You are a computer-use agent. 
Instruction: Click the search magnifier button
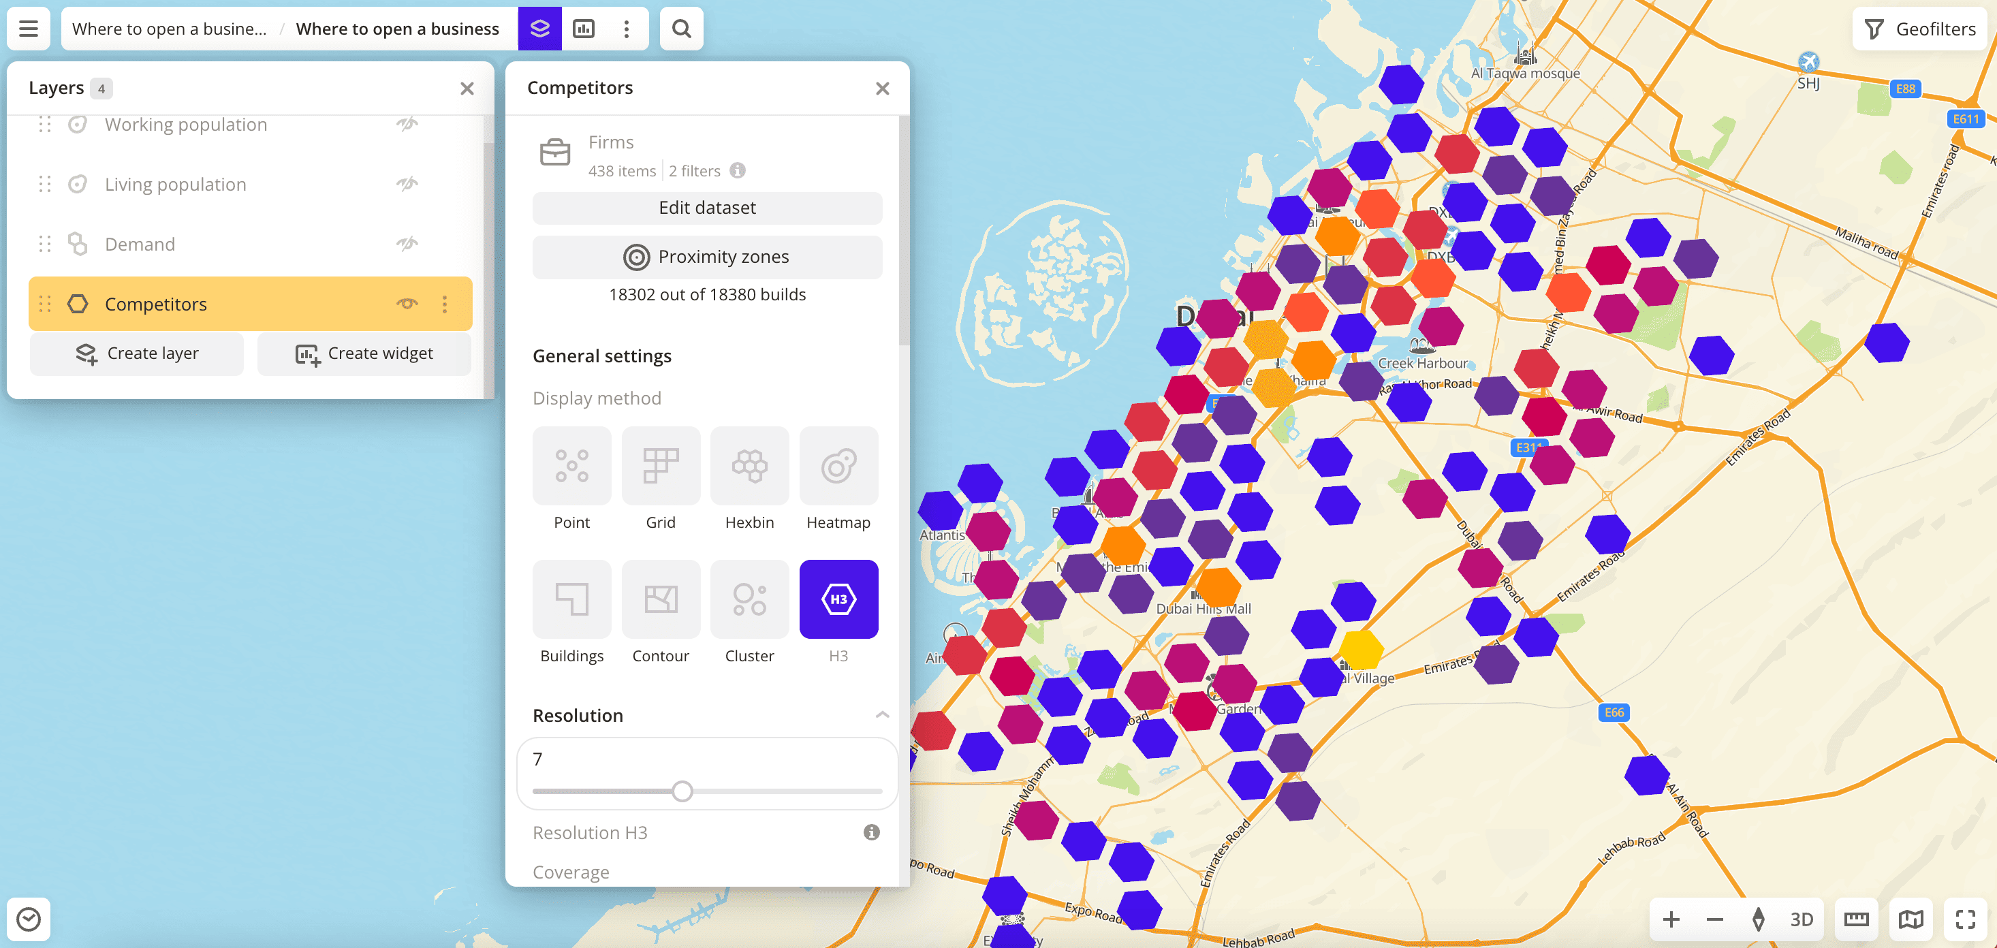pos(680,29)
